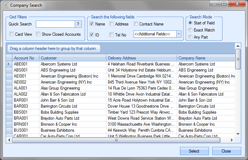248x160 pixels.
Task: Click the horizontal scrollbar thumb
Action: point(116,140)
